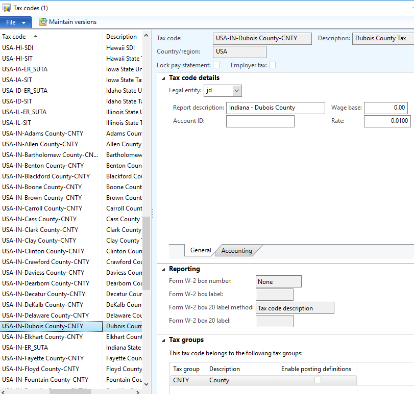Click the Form W-2 box label field
Screen dimensions: 414x394
coord(274,295)
